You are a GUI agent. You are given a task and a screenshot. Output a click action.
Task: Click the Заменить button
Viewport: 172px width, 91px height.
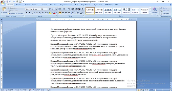tap(165, 11)
